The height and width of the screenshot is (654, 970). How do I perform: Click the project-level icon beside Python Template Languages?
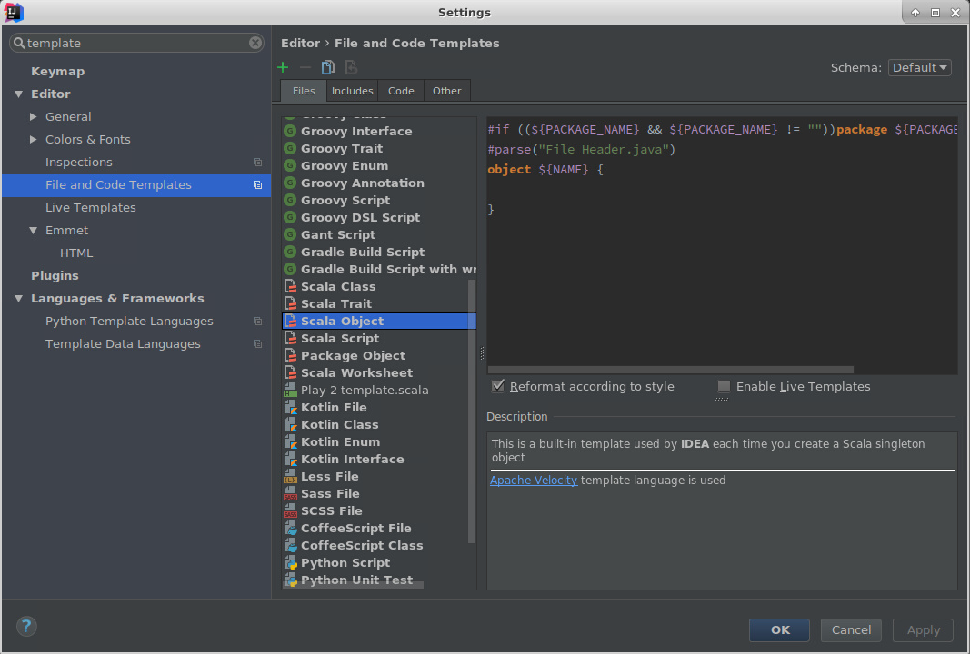tap(258, 321)
